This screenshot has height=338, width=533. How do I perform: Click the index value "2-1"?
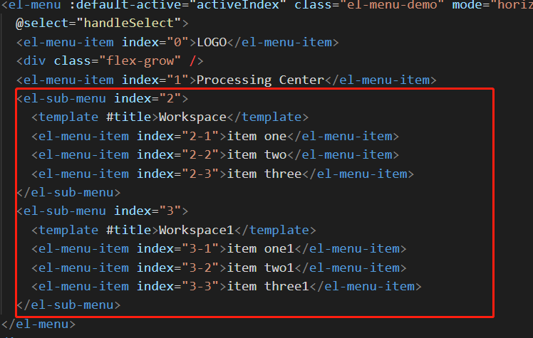point(200,136)
